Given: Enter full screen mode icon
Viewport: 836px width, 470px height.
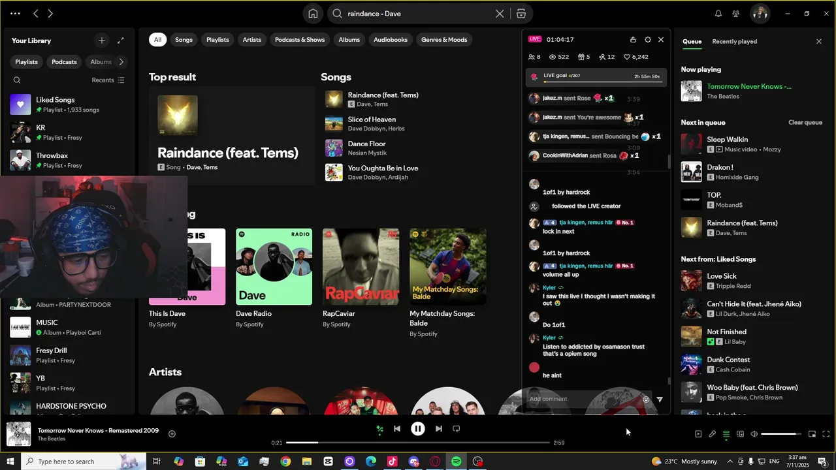Looking at the screenshot, I should click(x=826, y=434).
